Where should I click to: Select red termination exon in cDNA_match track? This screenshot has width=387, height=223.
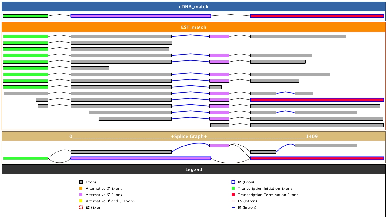317,16
